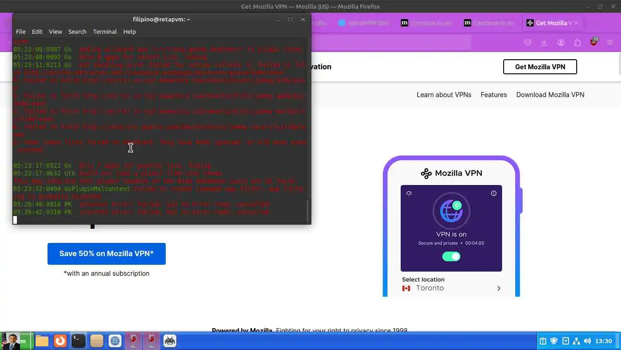The image size is (621, 350).
Task: Open the terminal View menu
Action: click(x=55, y=31)
